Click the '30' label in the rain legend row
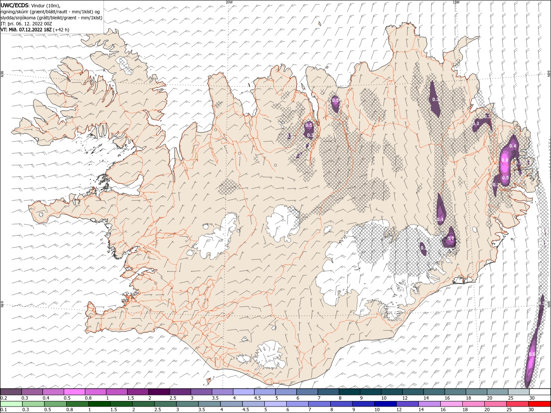Image resolution: width=551 pixels, height=413 pixels. [531, 410]
